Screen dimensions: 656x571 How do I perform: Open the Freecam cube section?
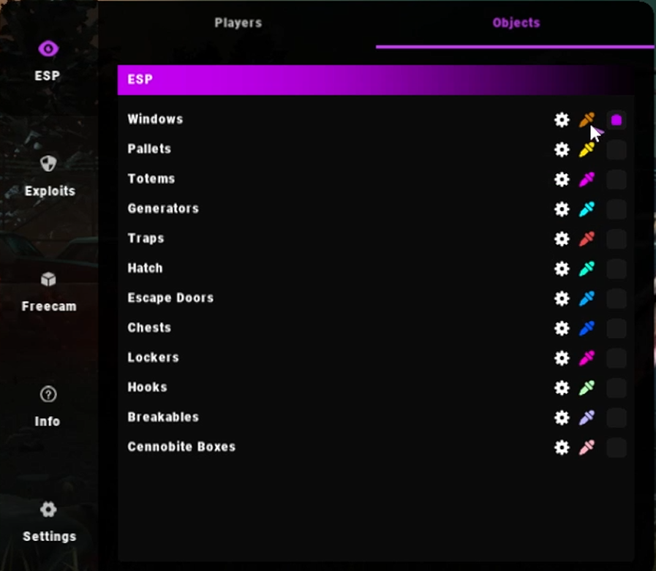click(x=49, y=292)
